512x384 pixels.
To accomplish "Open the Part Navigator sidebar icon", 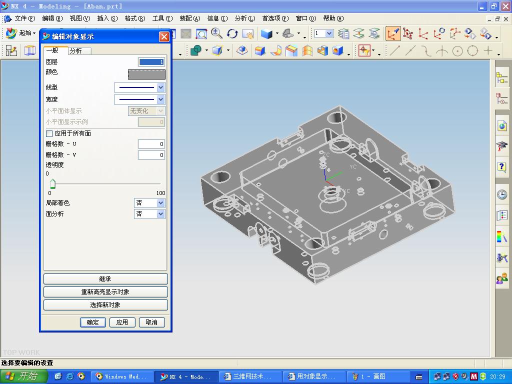I will (x=502, y=98).
